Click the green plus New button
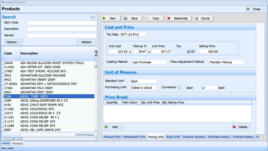 click(111, 18)
